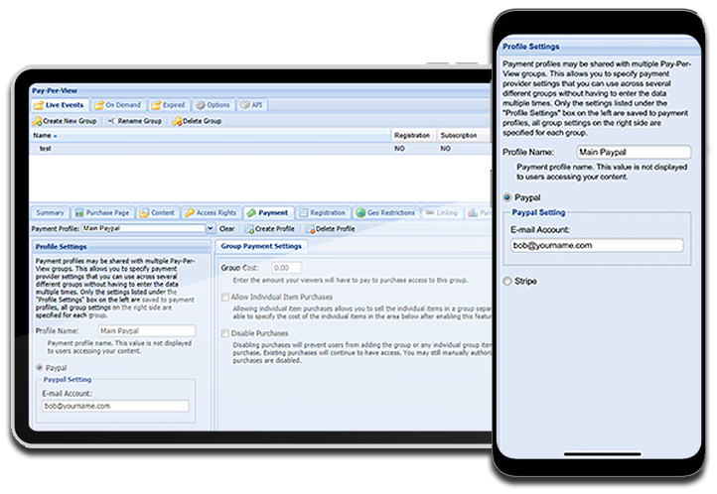The height and width of the screenshot is (494, 717).
Task: Open the Access Rights tab
Action: tap(211, 212)
